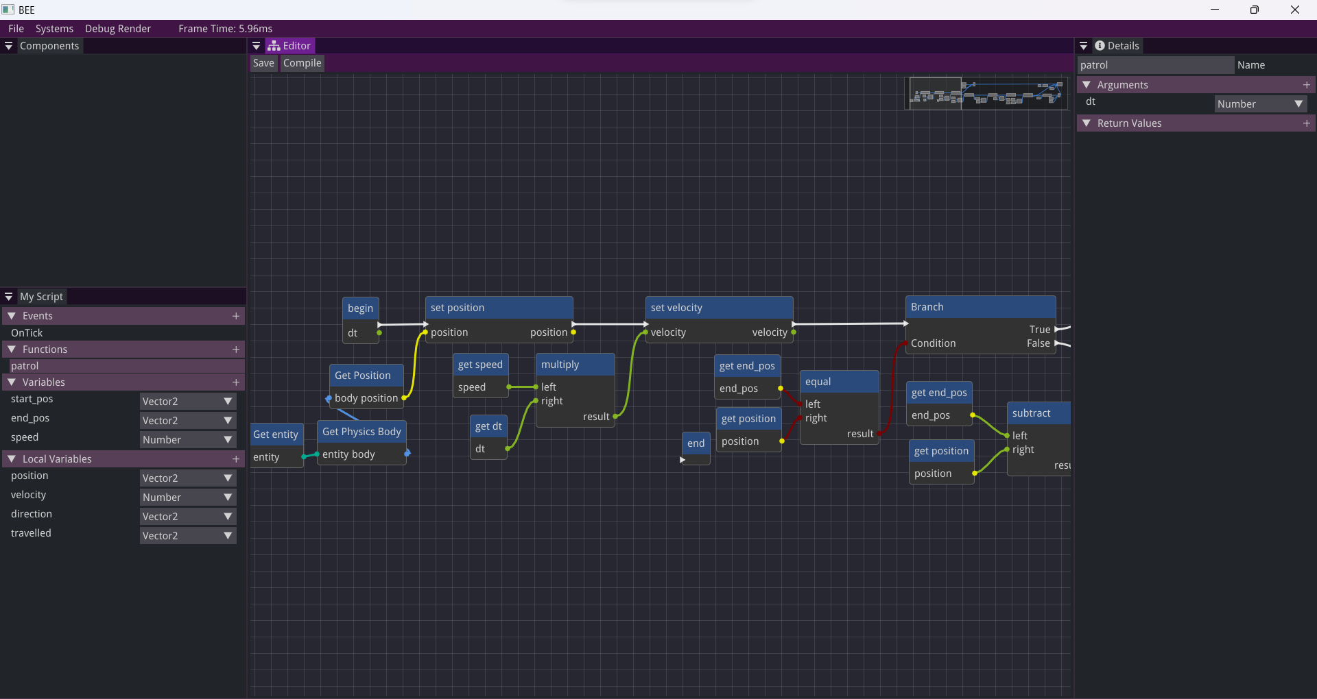Collapse the Components panel arrow
1317x699 pixels.
coord(9,46)
